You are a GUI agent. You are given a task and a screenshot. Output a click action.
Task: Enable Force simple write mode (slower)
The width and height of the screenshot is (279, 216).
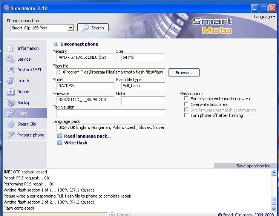(186, 98)
